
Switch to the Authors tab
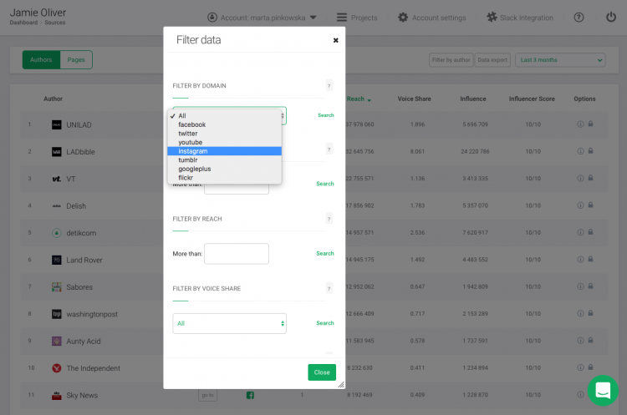coord(41,59)
